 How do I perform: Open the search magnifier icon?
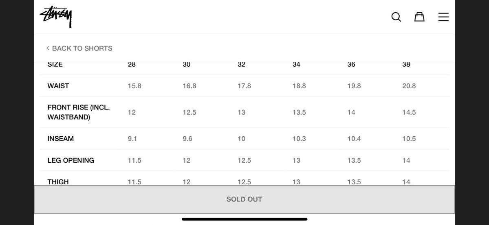tap(396, 17)
